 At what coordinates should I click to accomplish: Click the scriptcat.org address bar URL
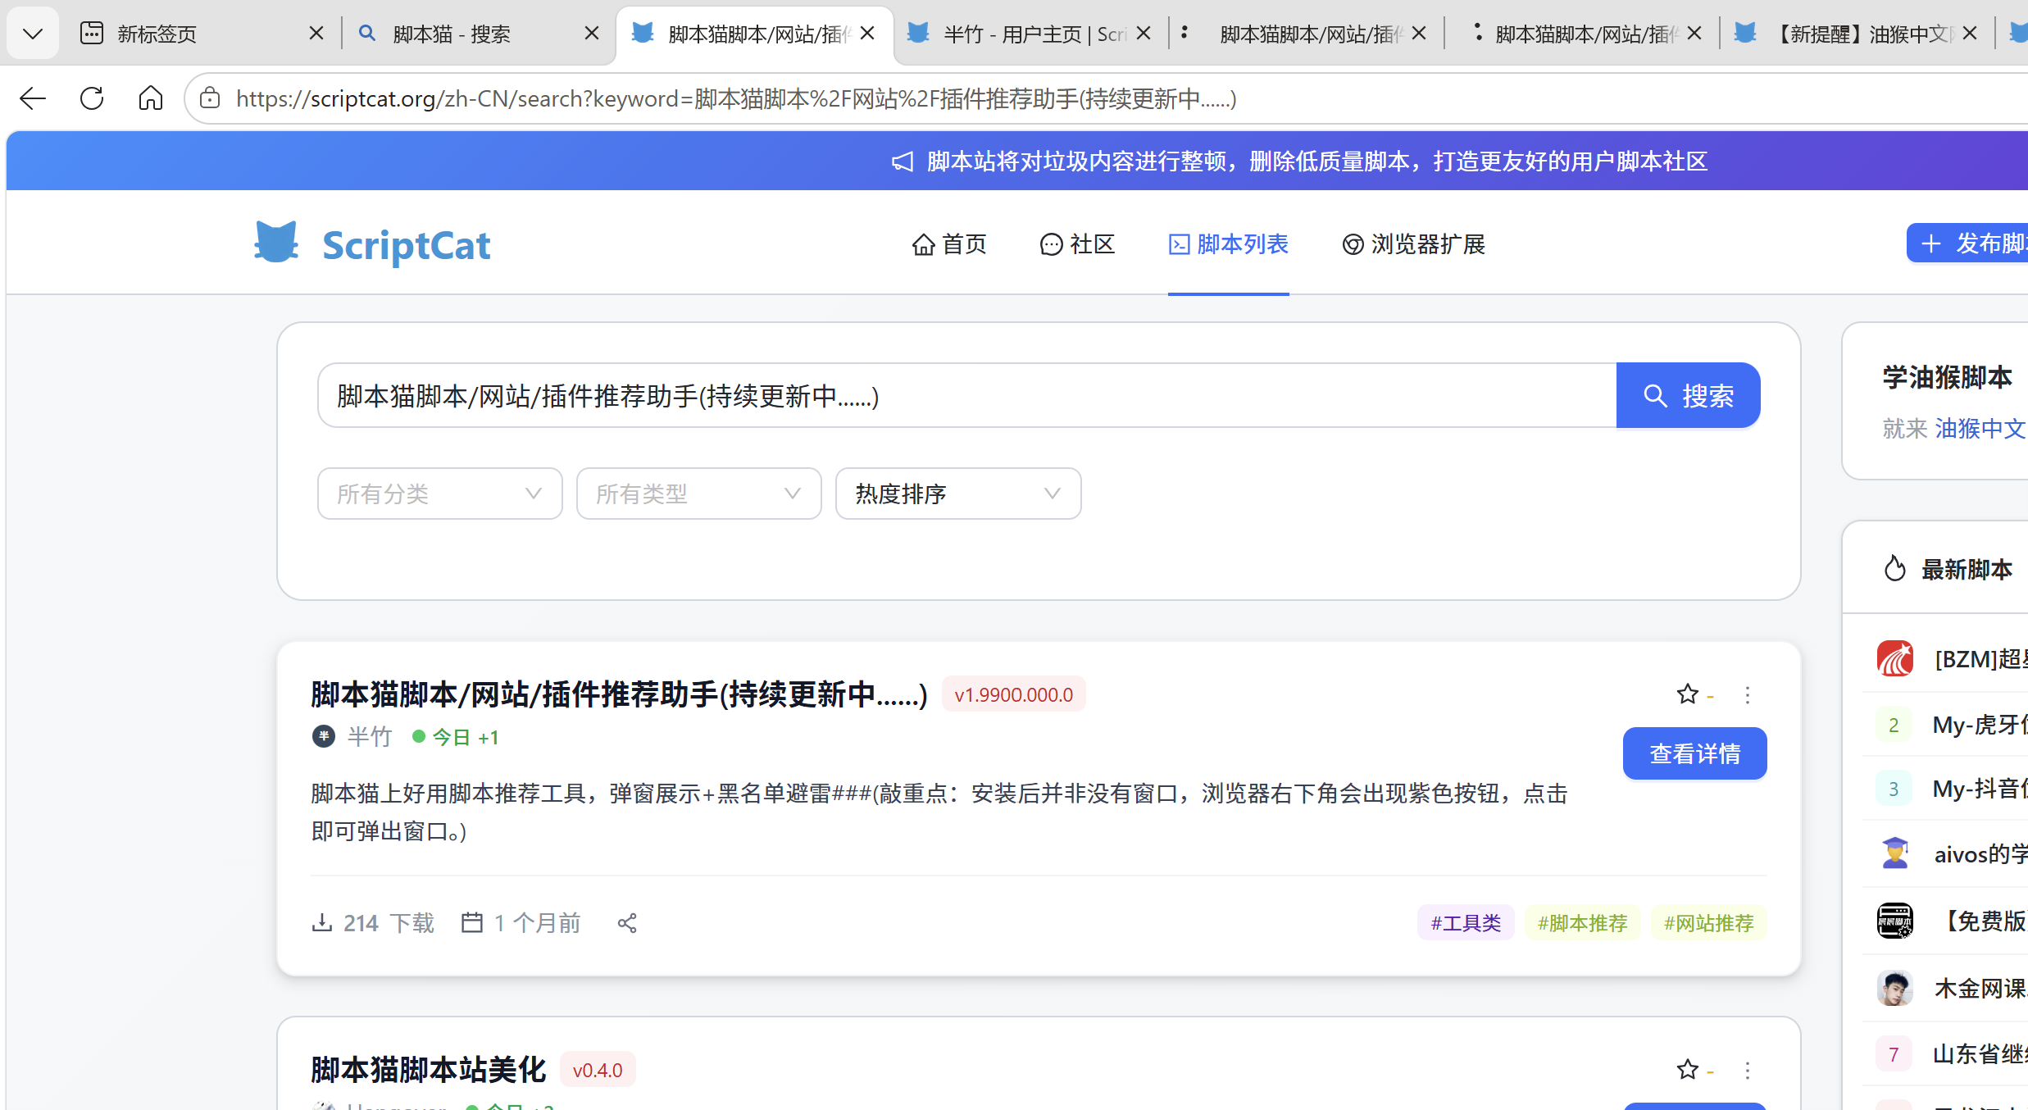(736, 99)
